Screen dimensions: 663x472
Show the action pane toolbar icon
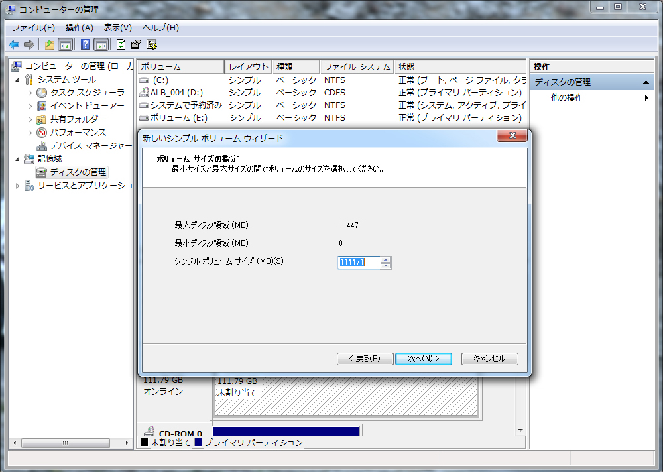[x=99, y=44]
